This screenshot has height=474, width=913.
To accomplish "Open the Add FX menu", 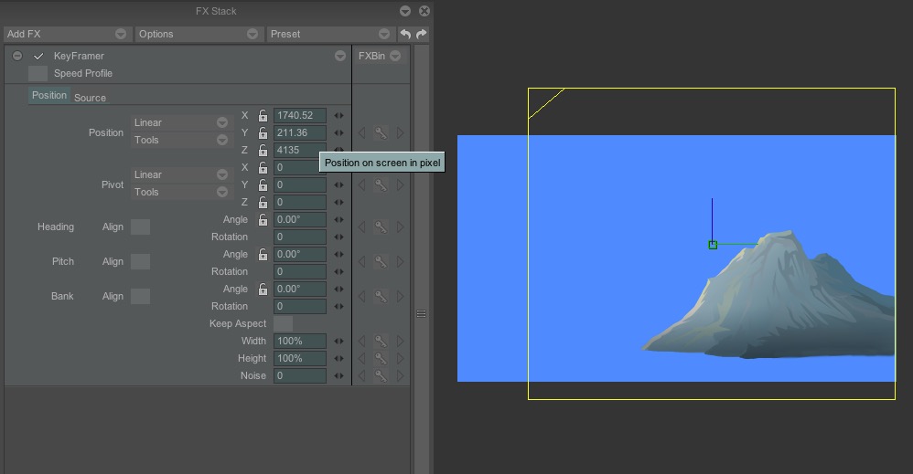I will [67, 34].
